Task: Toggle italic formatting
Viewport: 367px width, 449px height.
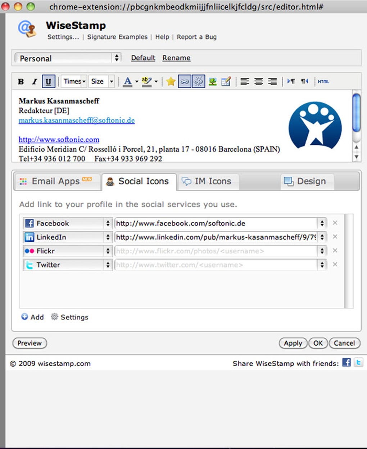Action: point(34,81)
